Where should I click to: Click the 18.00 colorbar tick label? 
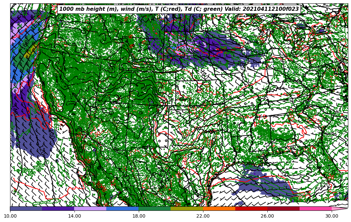point(139,216)
